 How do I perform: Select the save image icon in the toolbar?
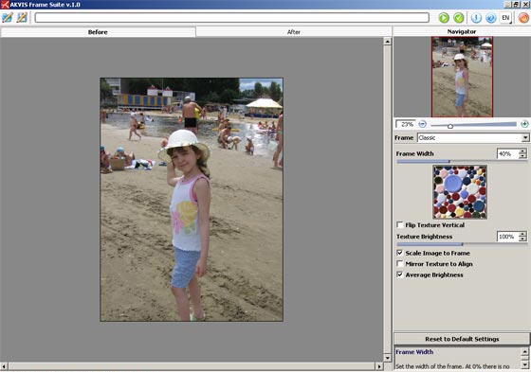22,18
